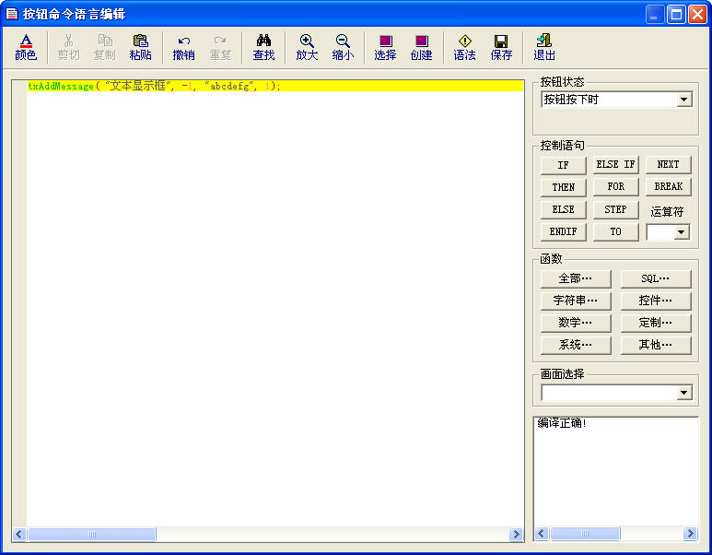Click the 选择 select toolbar icon
Viewport: 712px width, 555px height.
386,47
